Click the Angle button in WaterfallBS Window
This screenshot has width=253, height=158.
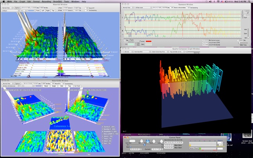[54, 86]
